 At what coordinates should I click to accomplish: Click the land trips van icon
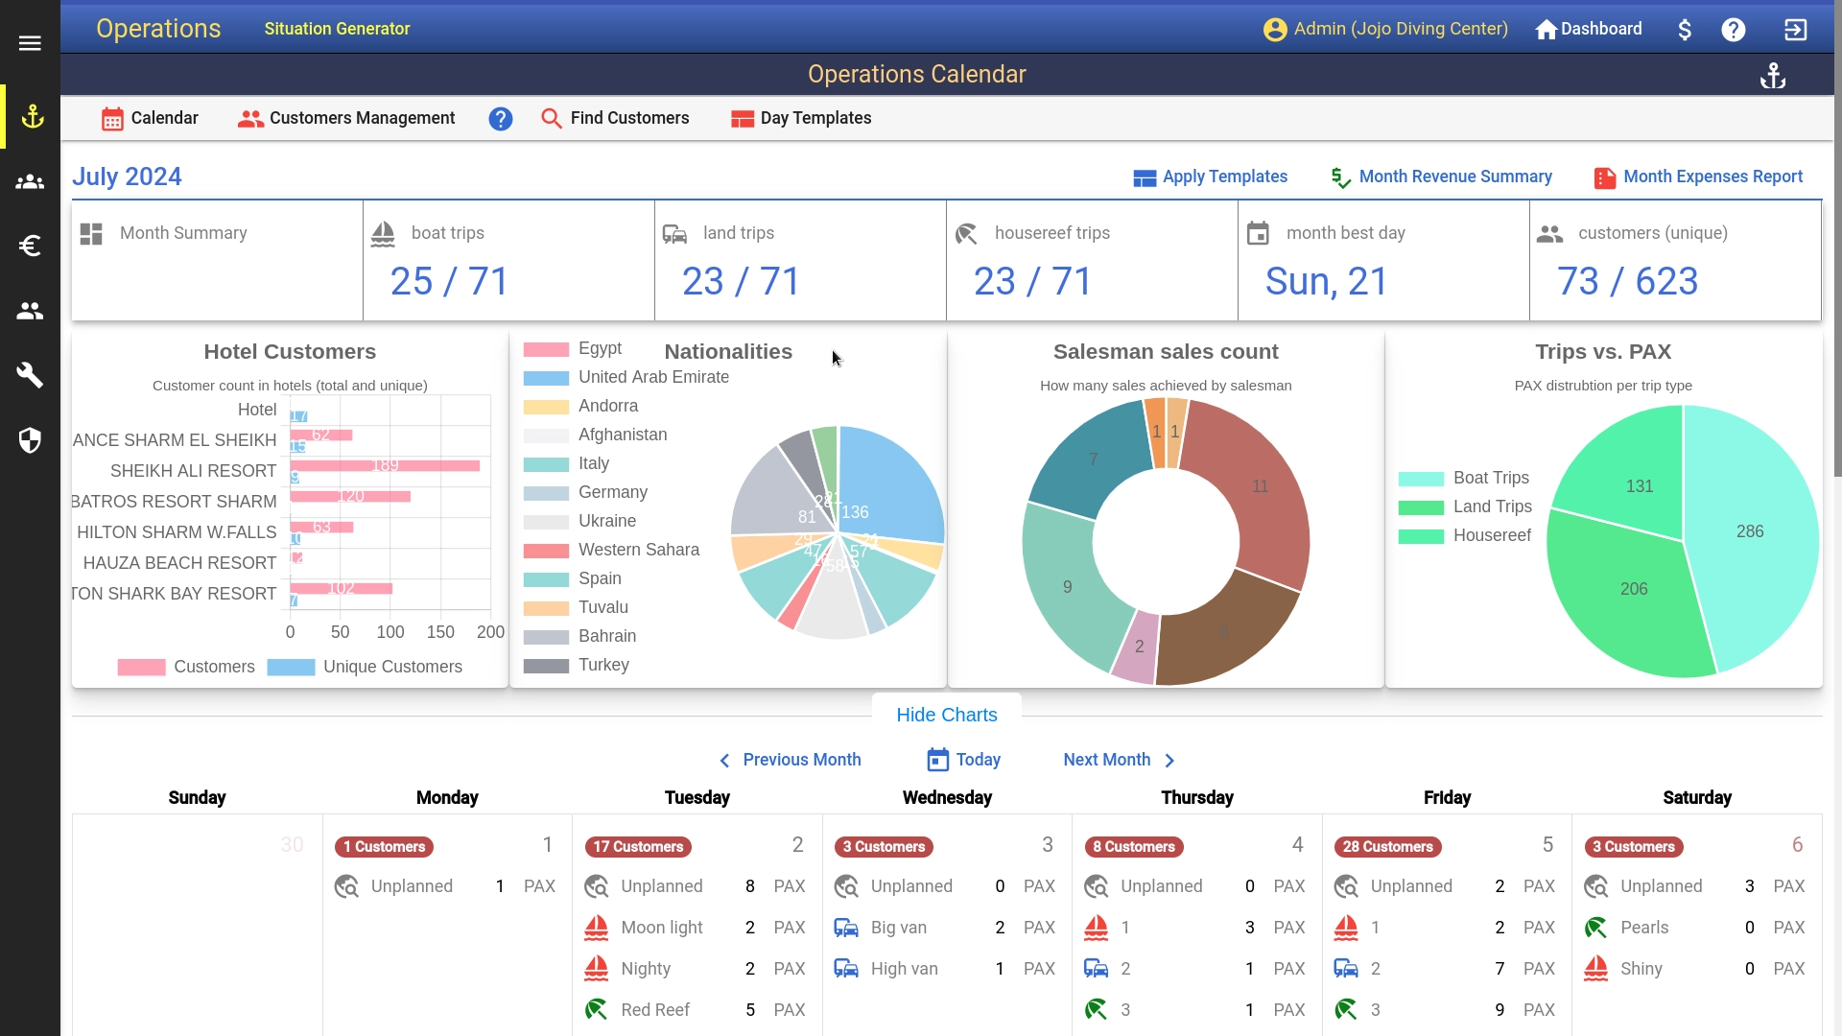click(x=674, y=234)
